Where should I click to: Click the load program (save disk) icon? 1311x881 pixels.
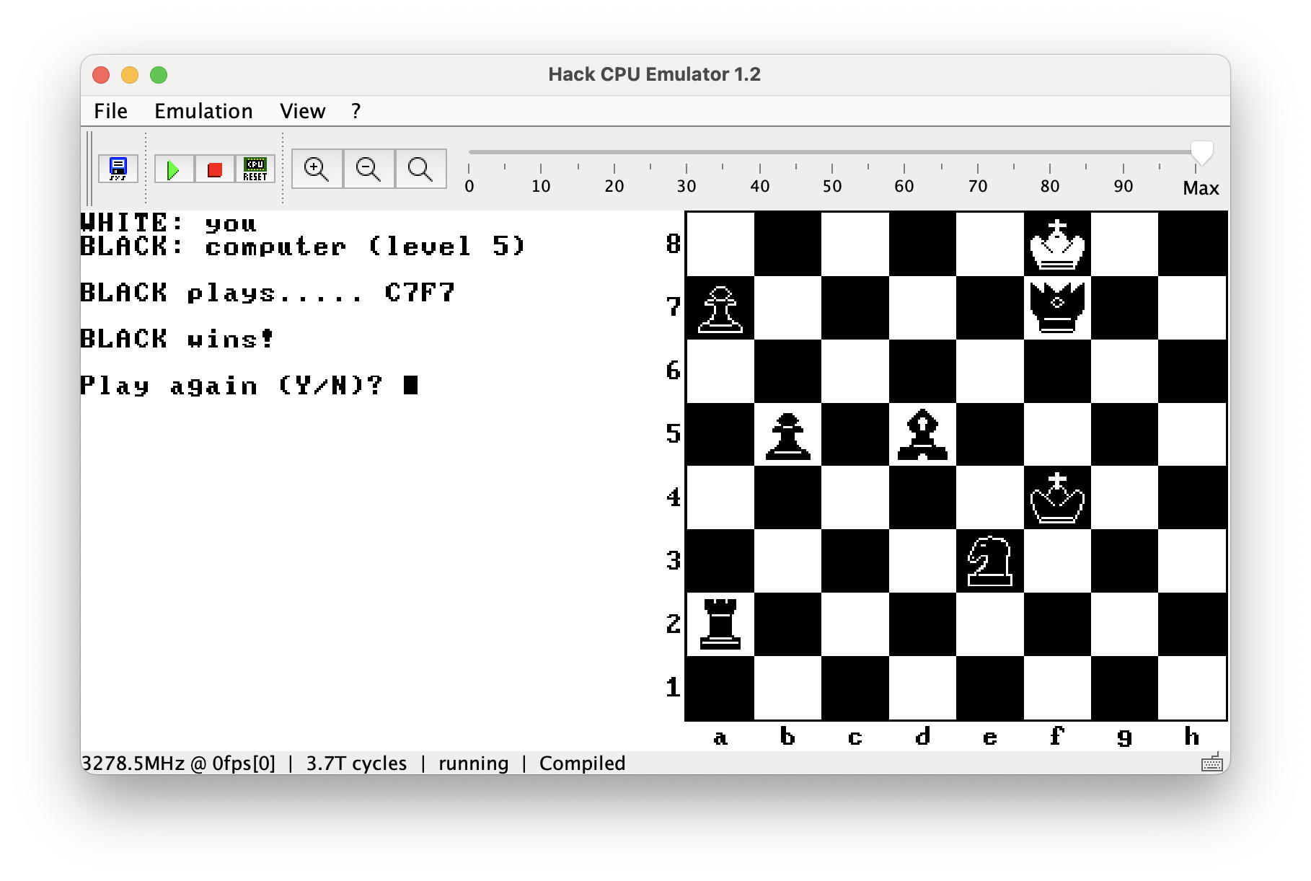tap(118, 169)
